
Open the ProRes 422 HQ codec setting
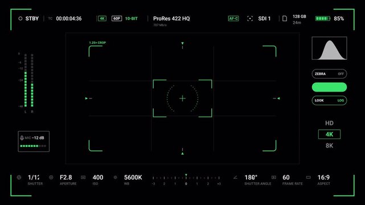171,18
